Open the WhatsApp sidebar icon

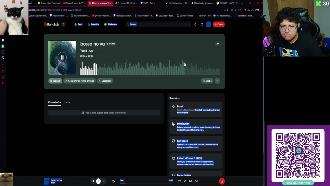pyautogui.click(x=3, y=46)
